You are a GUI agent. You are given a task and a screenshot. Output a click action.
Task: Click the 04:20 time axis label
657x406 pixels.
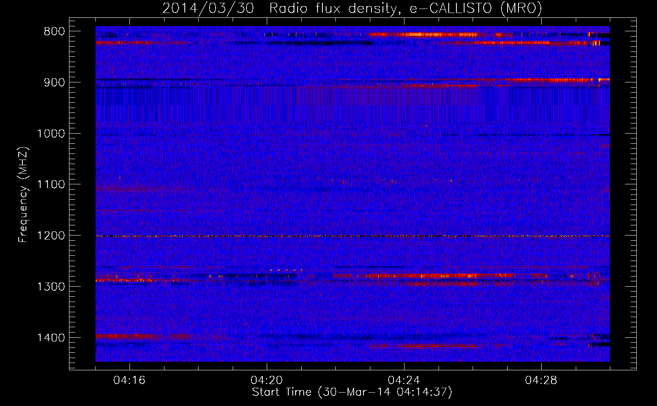pyautogui.click(x=267, y=380)
